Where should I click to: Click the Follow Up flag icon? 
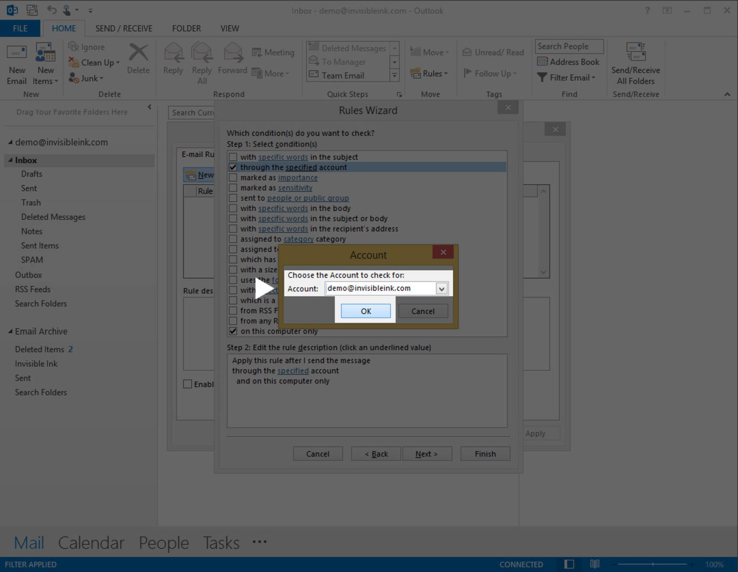coord(468,73)
